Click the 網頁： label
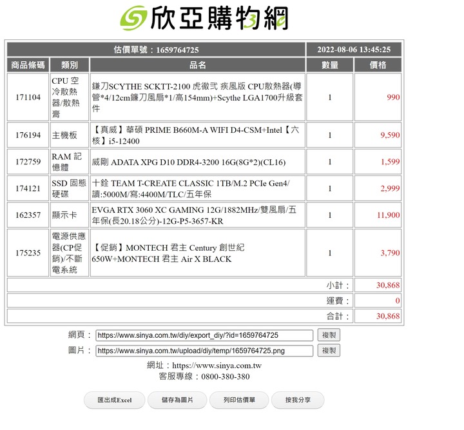 [x=79, y=335]
